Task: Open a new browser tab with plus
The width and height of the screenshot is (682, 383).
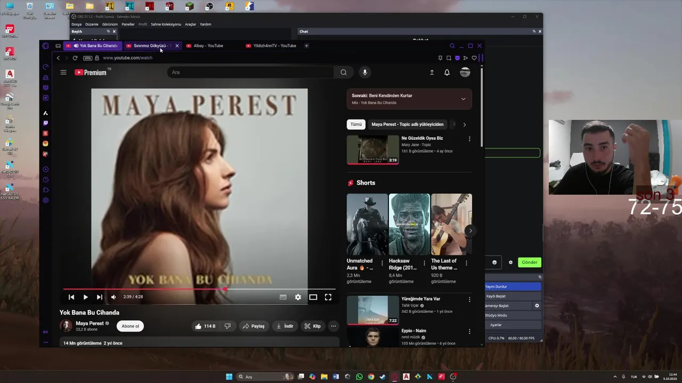Action: point(306,46)
